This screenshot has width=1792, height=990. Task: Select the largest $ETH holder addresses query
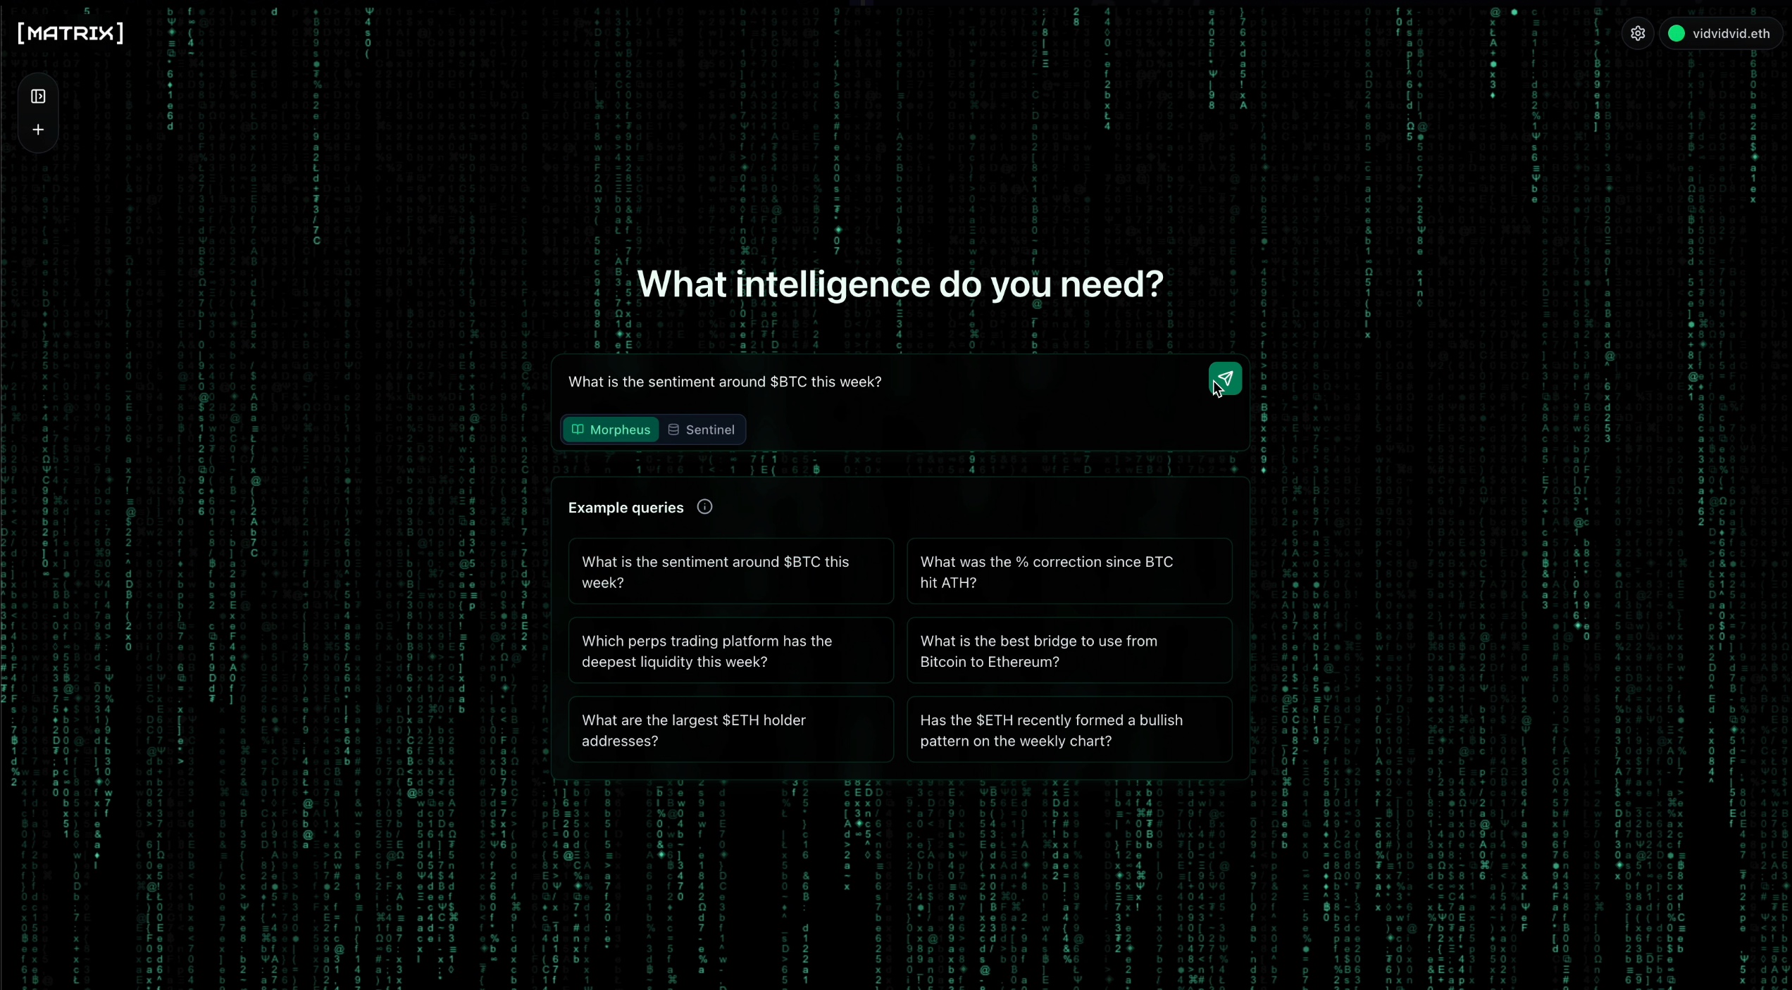click(x=731, y=729)
